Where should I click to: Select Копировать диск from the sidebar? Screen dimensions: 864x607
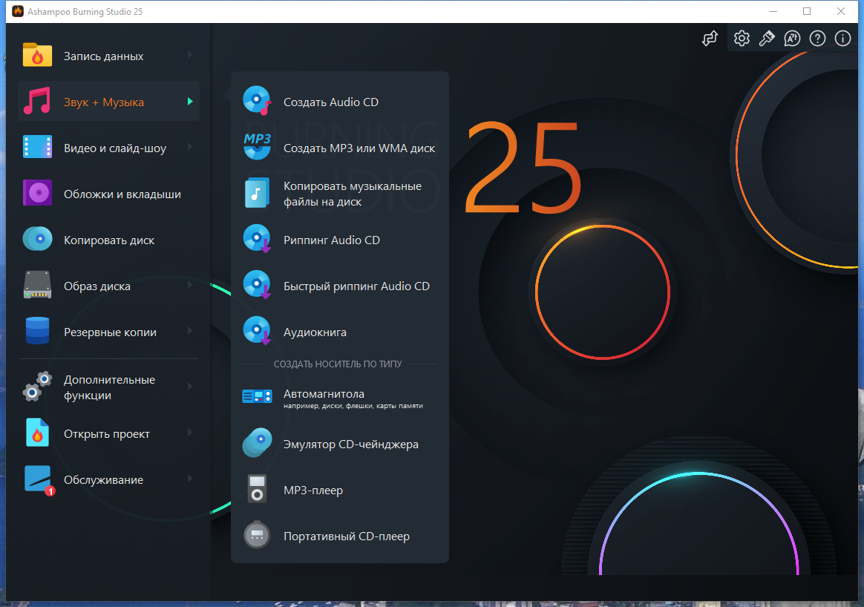tap(109, 240)
